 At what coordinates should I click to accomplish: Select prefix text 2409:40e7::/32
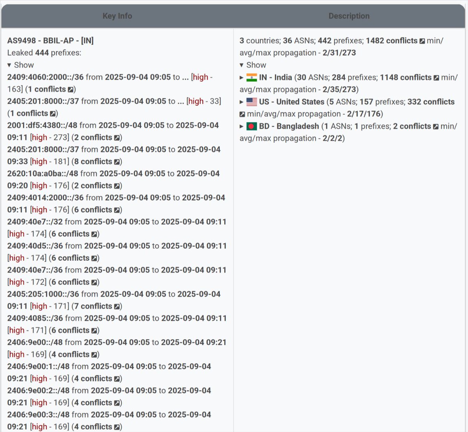(35, 222)
